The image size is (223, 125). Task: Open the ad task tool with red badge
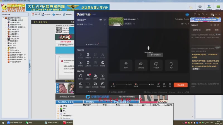pyautogui.click(x=88, y=77)
